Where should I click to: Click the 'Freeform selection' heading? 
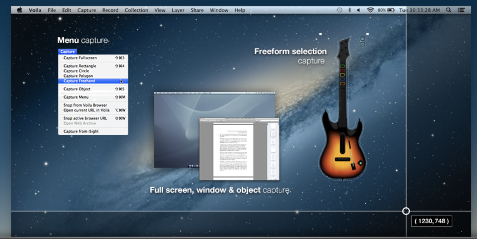tap(290, 51)
